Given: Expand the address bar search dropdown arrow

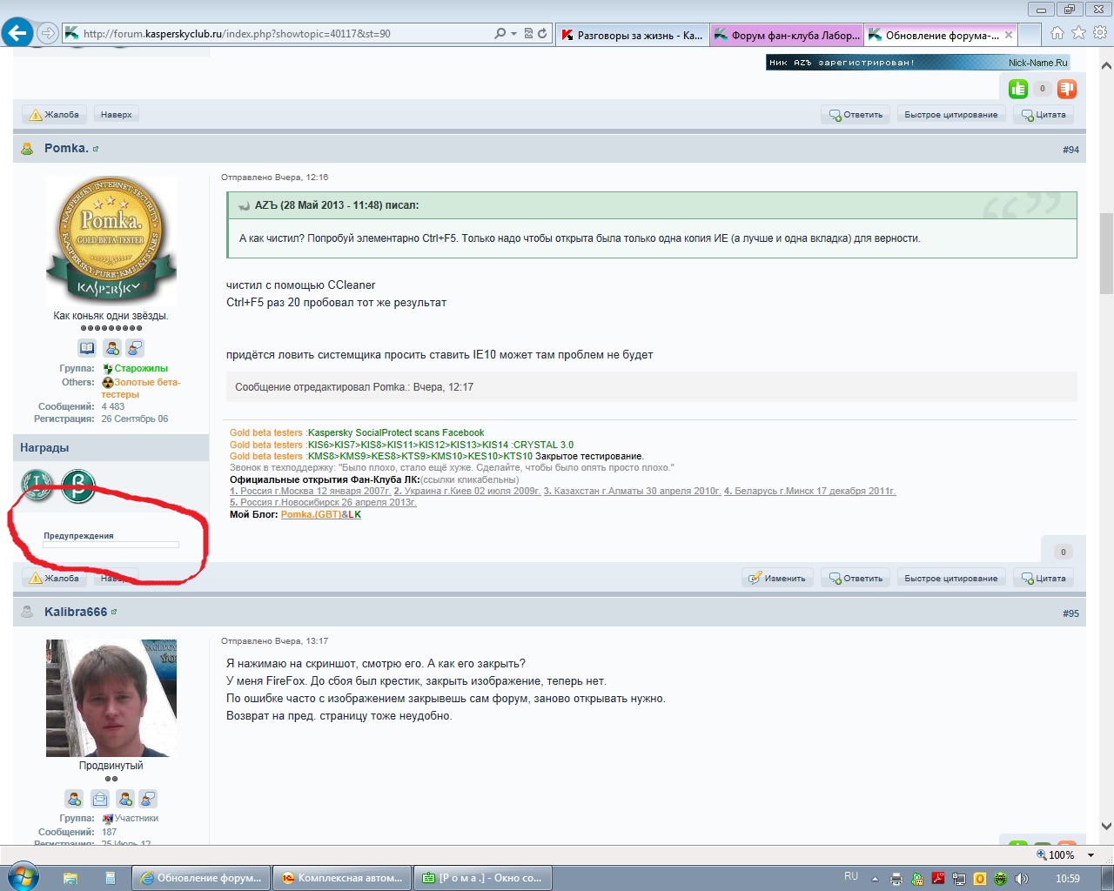Looking at the screenshot, I should point(513,34).
